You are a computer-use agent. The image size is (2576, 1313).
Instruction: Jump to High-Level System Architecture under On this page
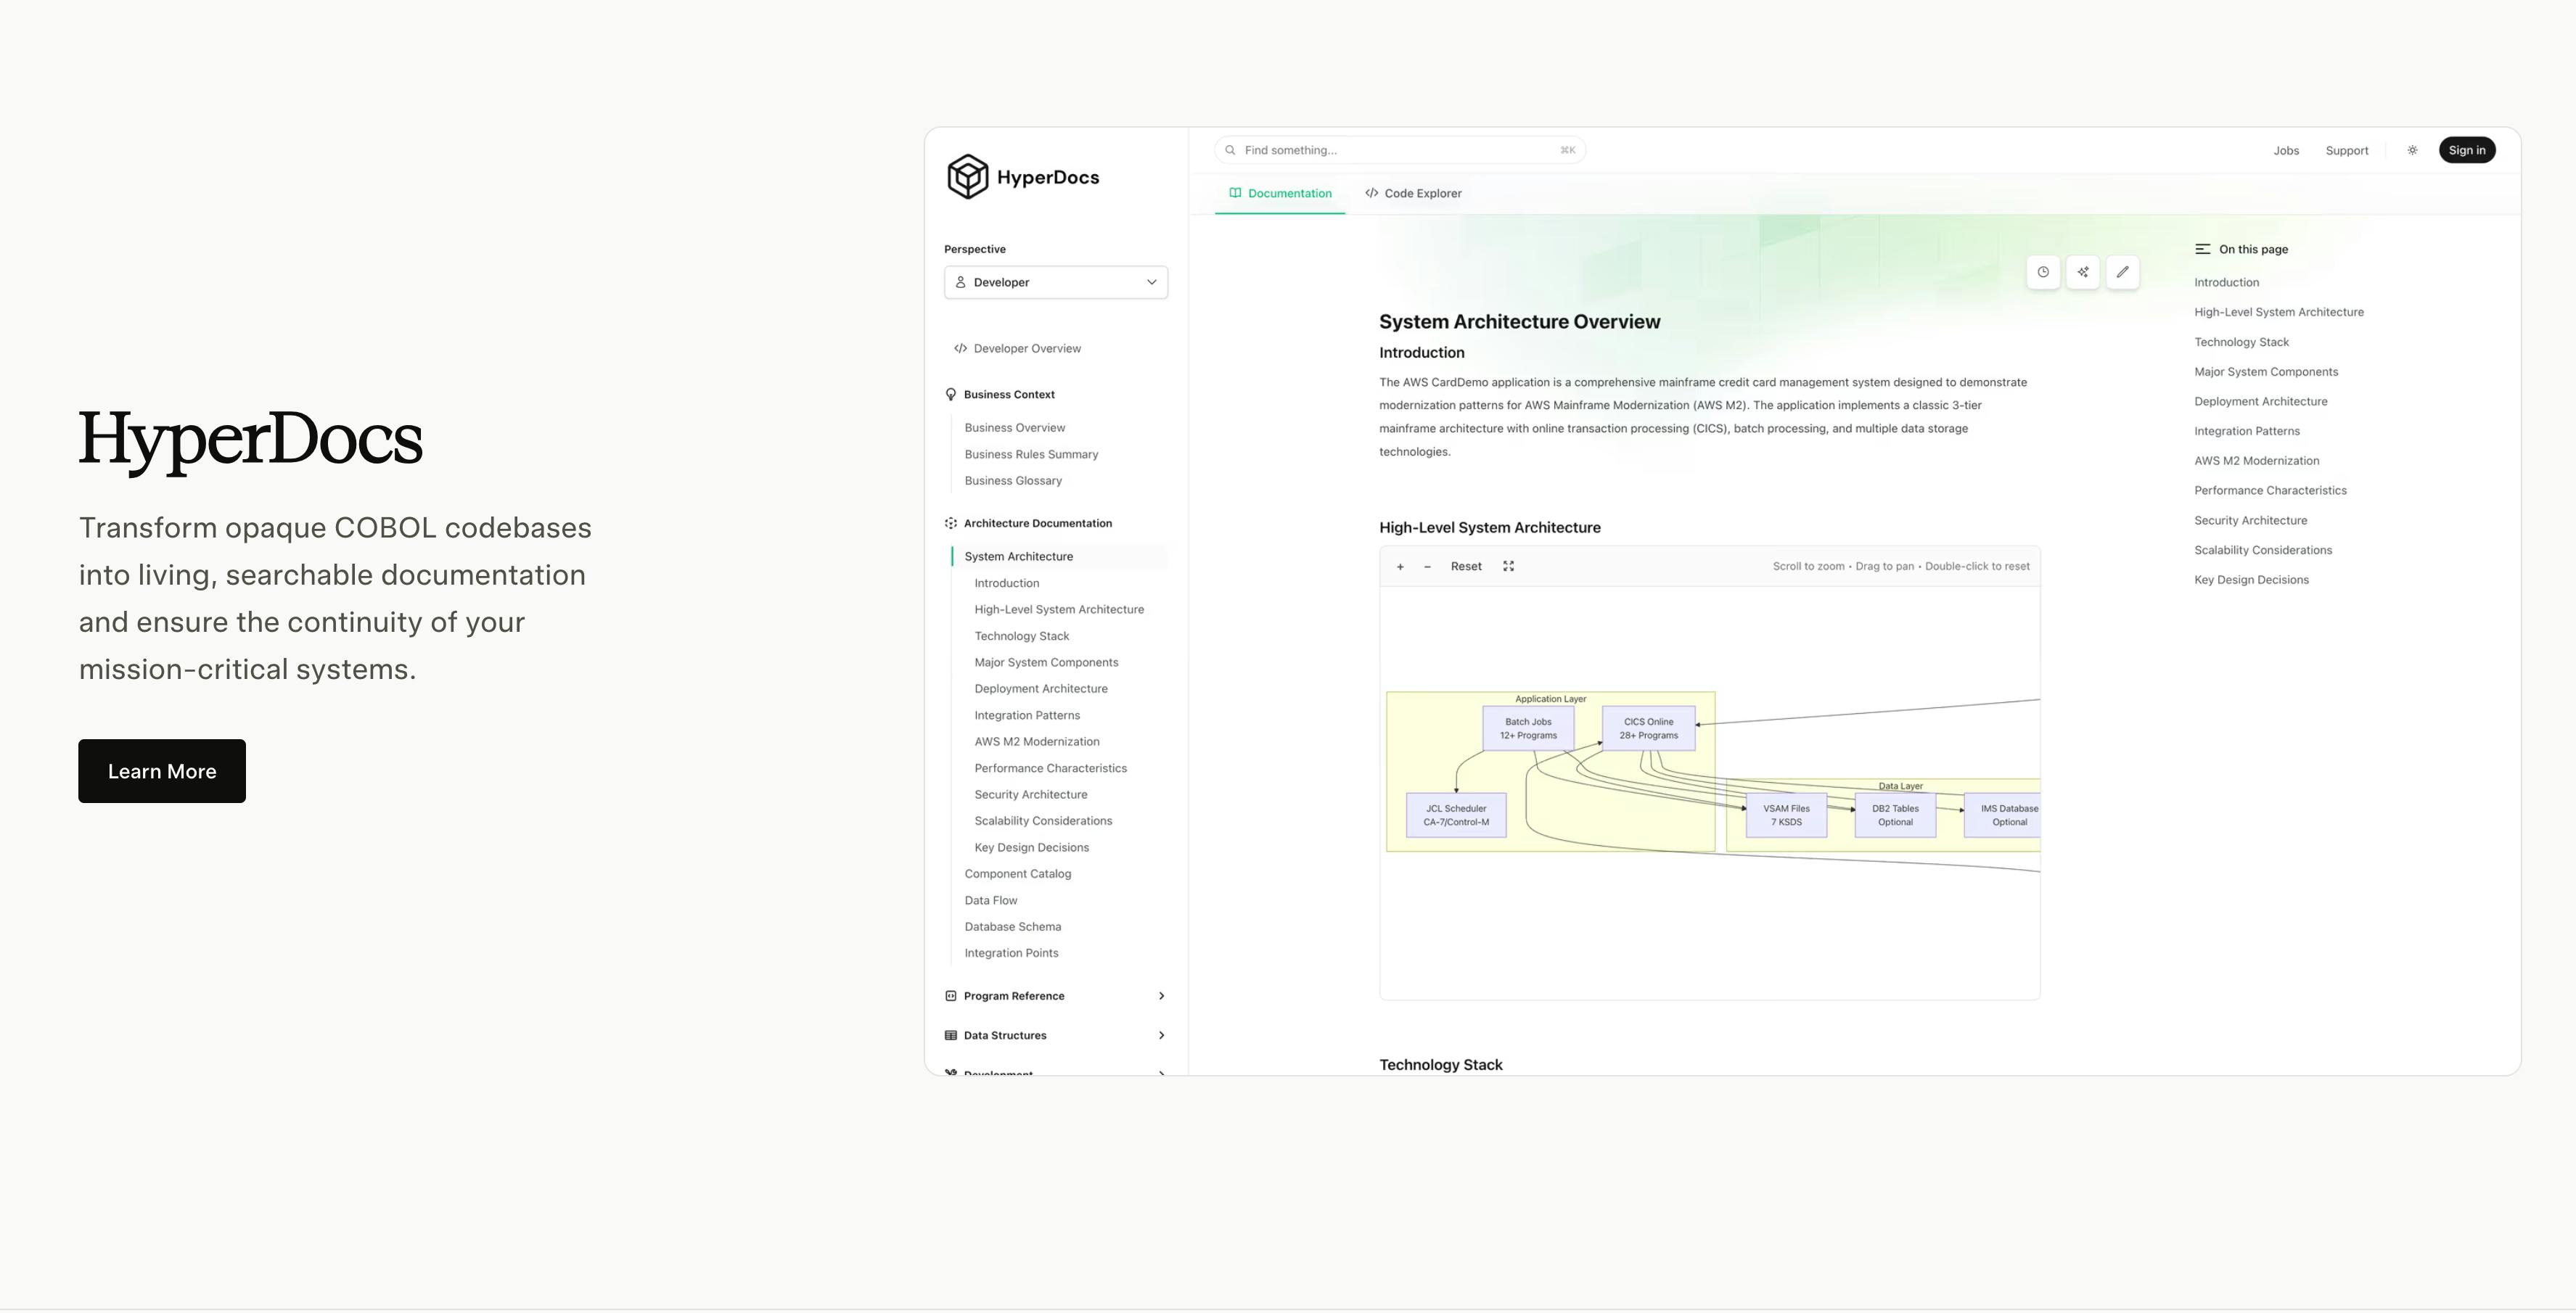[x=2278, y=313]
